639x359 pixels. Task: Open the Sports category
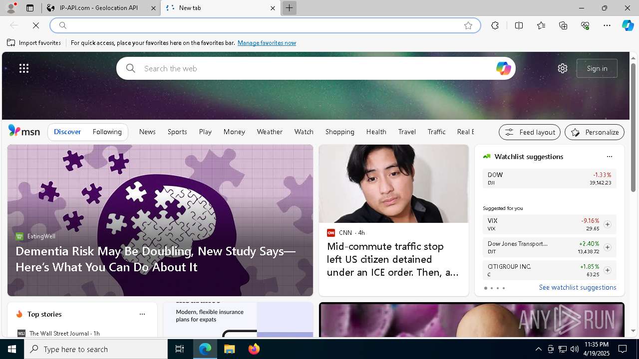point(177,132)
